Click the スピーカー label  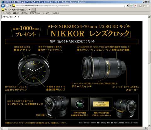tap(132, 90)
